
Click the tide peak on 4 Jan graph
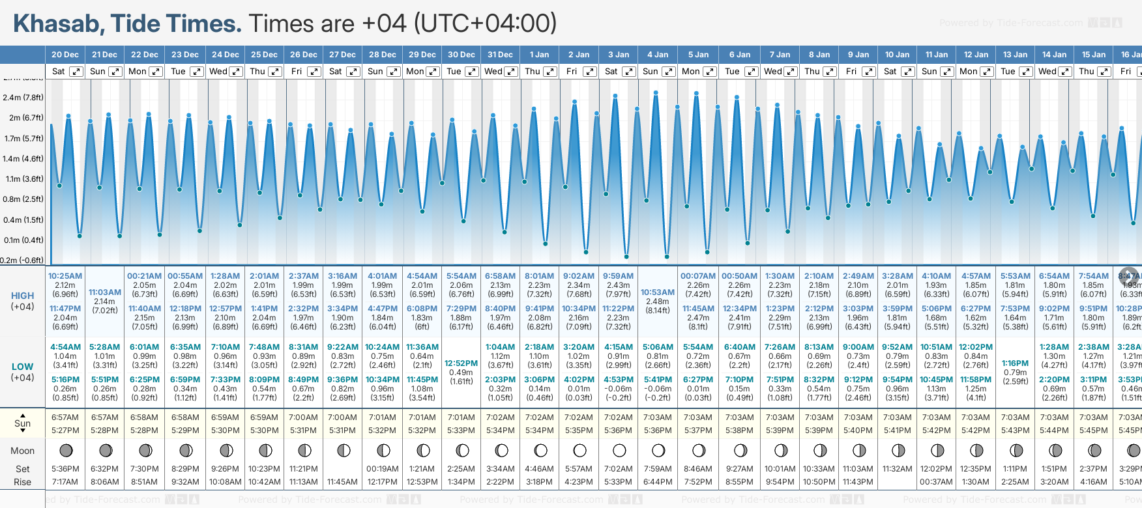pyautogui.click(x=656, y=92)
